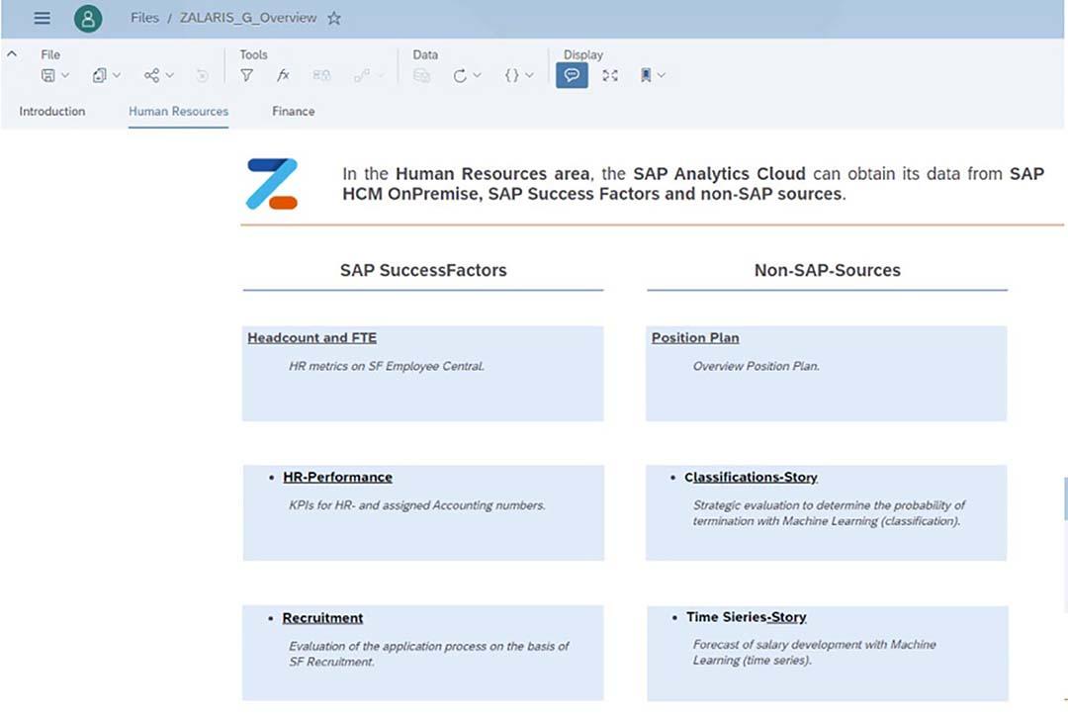Switch to the Finance tab
This screenshot has height=718, width=1068.
(x=294, y=111)
